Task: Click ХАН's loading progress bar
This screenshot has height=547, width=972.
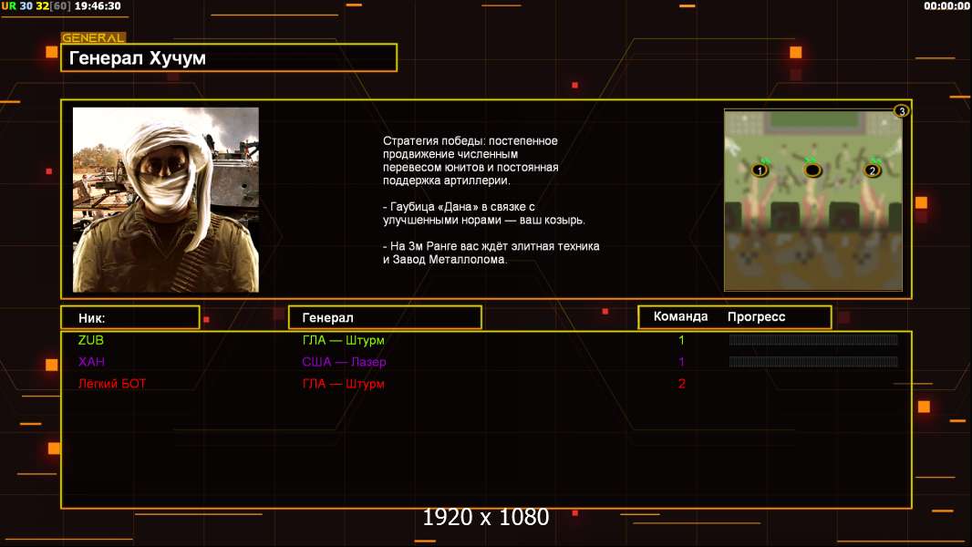Action: [x=812, y=362]
